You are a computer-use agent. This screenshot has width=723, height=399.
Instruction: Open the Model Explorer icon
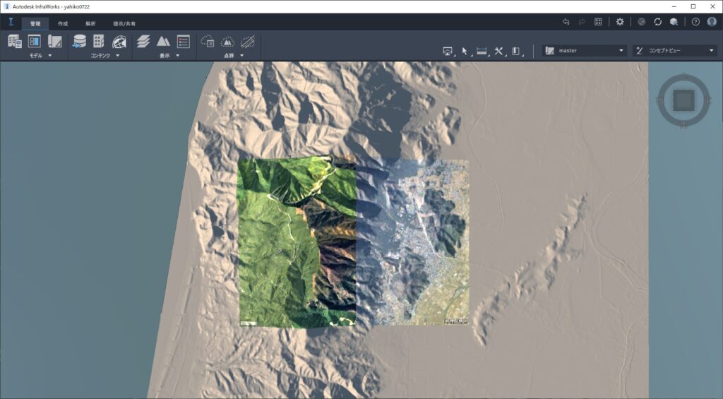[15, 42]
